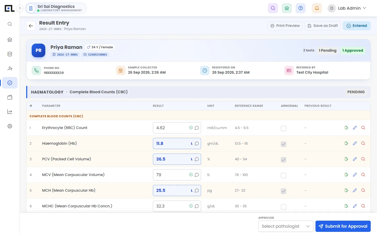Click the 1 Pending badge
Screen dimensions: 377x235
coord(328,50)
